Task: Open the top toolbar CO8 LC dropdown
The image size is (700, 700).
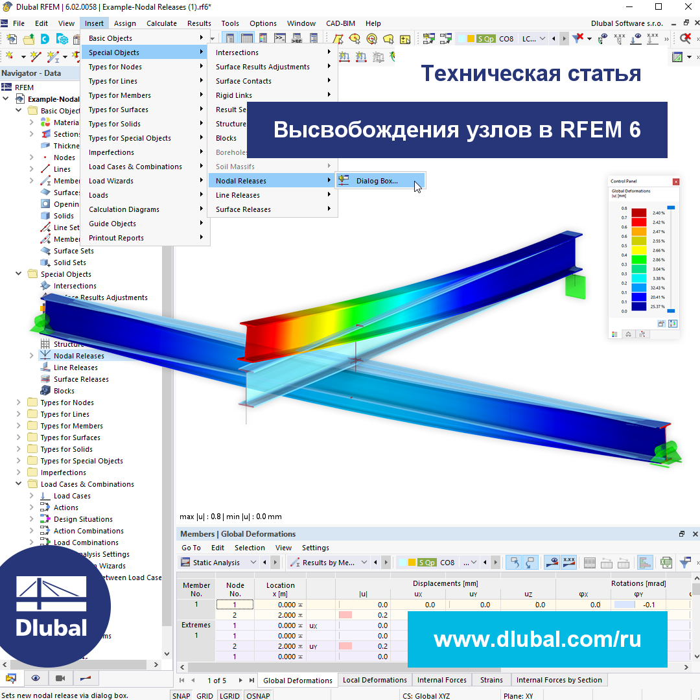Action: (502, 39)
